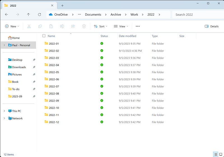Switch to large thumbnails view in status bar
This screenshot has width=224, height=157.
(221, 154)
